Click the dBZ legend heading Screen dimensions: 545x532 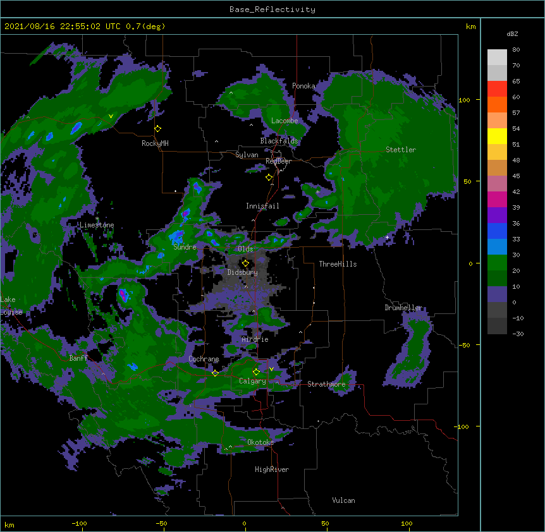click(x=512, y=34)
